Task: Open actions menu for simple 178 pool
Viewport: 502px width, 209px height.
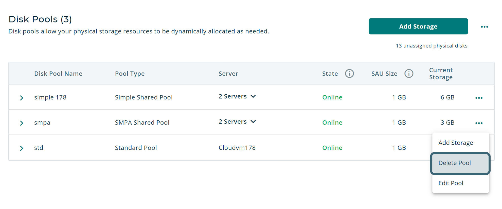Action: pyautogui.click(x=479, y=98)
